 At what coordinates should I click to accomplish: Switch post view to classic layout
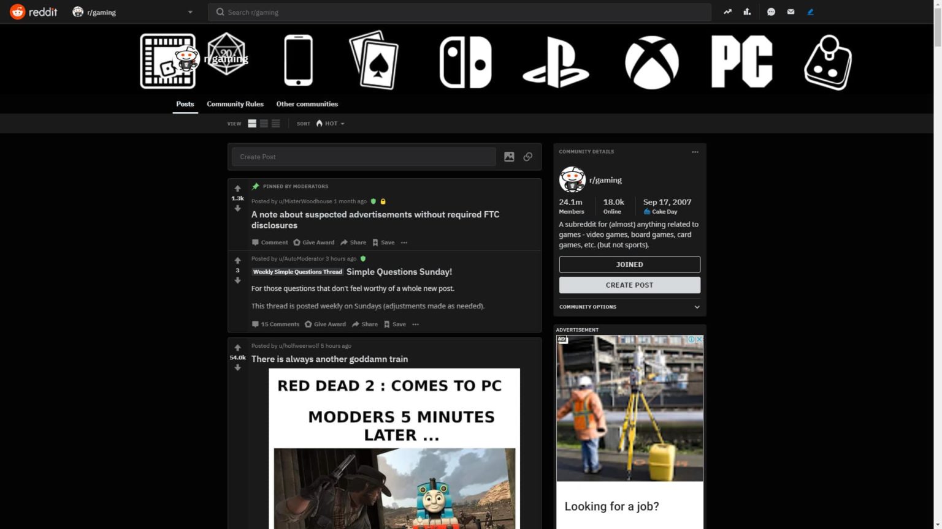263,123
